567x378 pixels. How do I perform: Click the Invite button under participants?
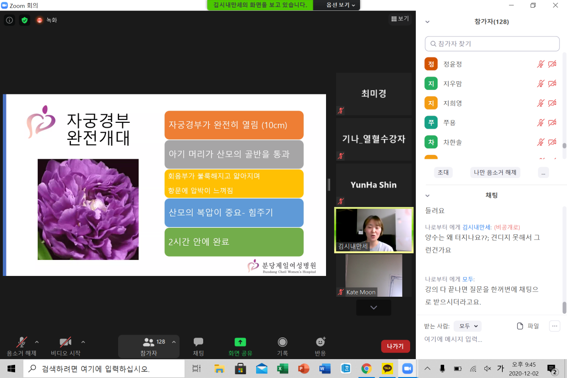coord(443,172)
